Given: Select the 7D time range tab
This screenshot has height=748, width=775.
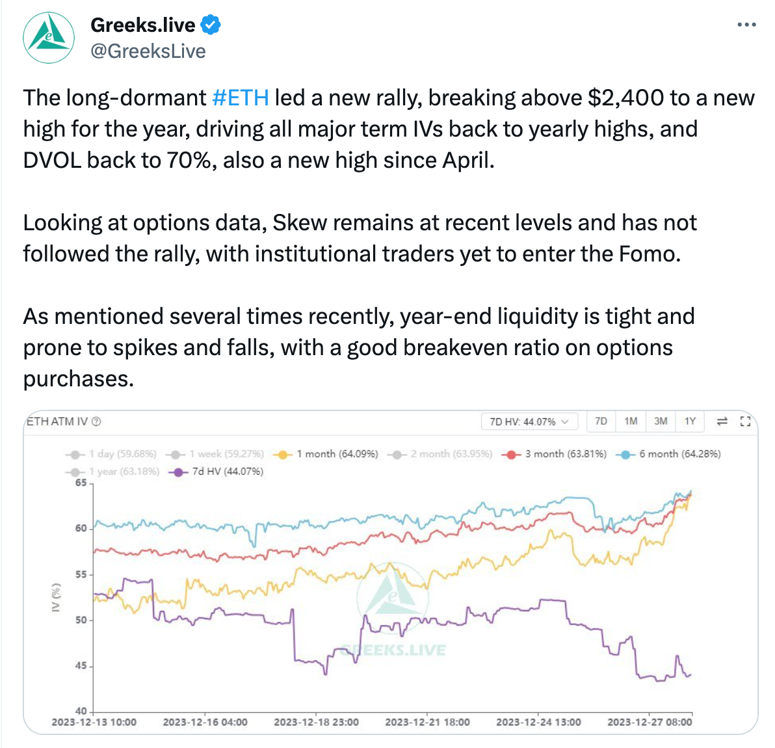Looking at the screenshot, I should coord(601,421).
